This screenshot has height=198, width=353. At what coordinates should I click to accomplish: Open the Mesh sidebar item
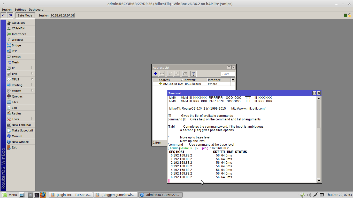[x=20, y=62]
